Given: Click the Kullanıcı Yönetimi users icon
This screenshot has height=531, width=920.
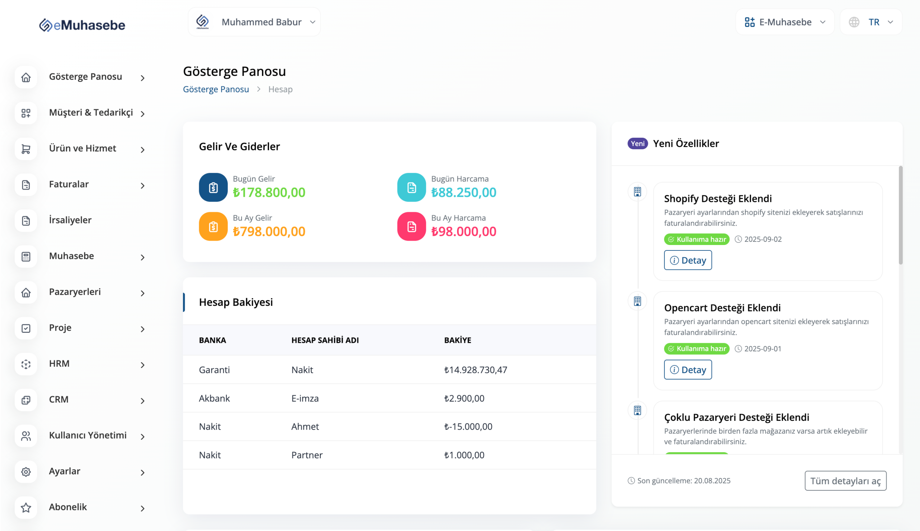Looking at the screenshot, I should (x=26, y=436).
